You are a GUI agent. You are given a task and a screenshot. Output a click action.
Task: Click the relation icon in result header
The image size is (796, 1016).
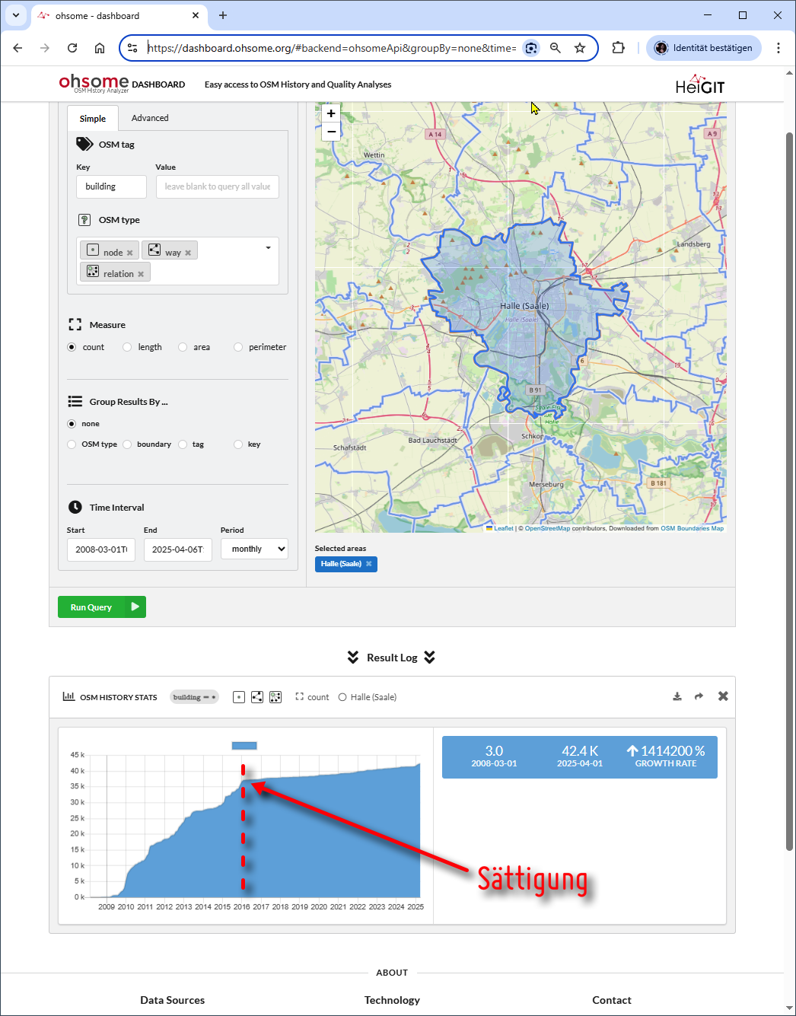pos(275,697)
